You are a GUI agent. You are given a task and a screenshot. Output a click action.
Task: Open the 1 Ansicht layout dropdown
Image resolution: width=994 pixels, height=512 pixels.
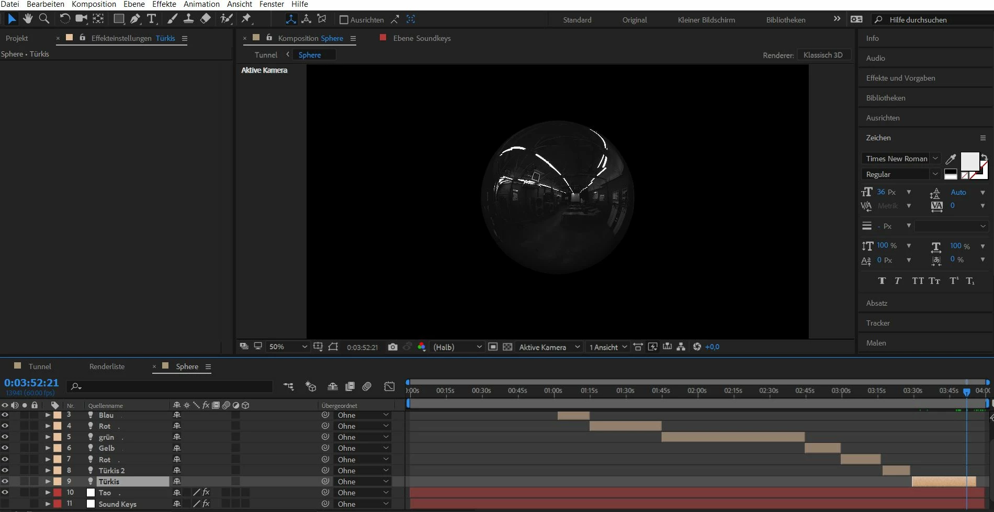click(608, 347)
